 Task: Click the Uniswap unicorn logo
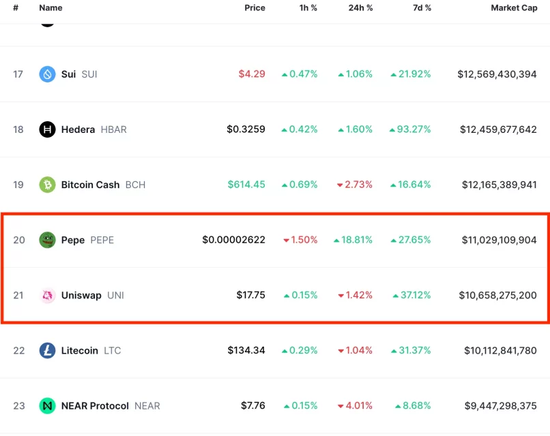tap(46, 295)
